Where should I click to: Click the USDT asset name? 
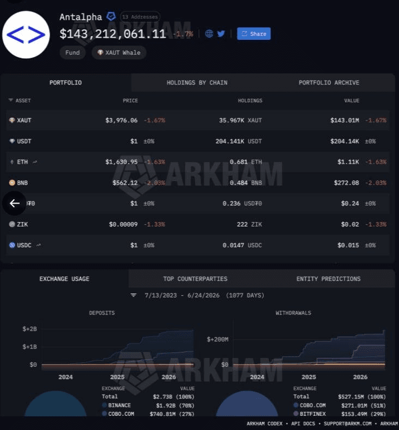(24, 141)
